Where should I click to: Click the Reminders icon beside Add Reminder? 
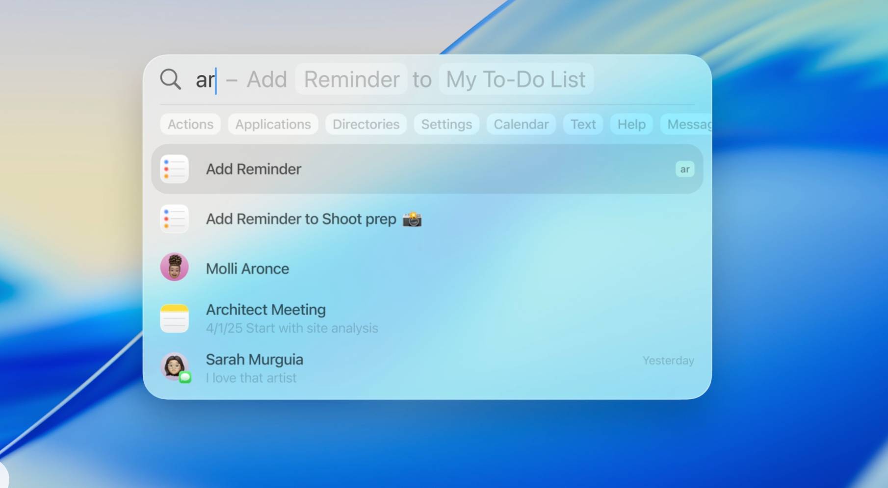174,169
